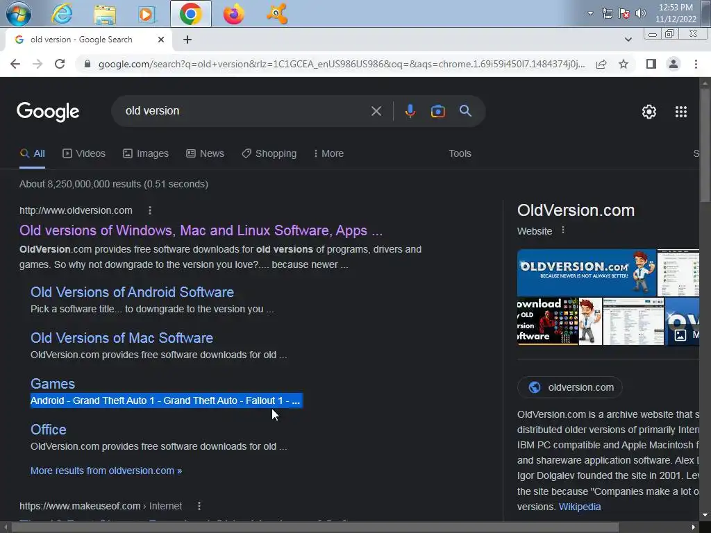Open knowledge panel Website options menu

click(x=562, y=230)
